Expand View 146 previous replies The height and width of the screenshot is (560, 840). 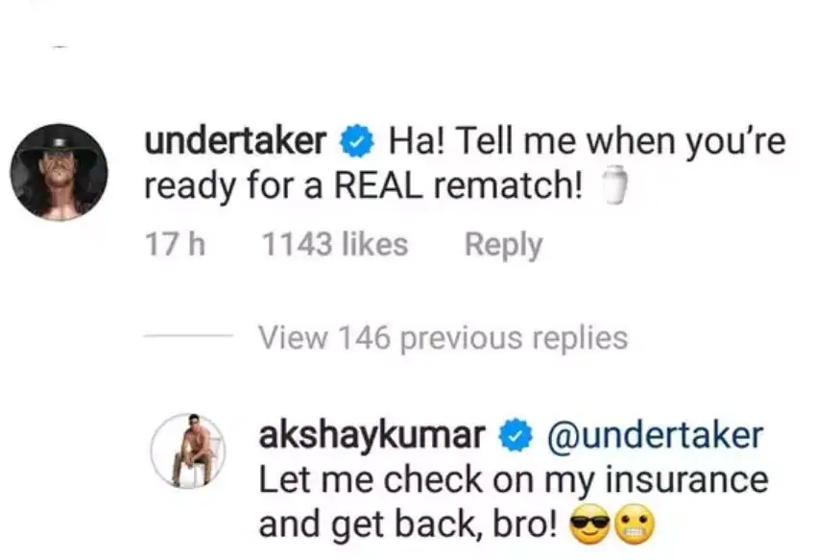tap(443, 338)
